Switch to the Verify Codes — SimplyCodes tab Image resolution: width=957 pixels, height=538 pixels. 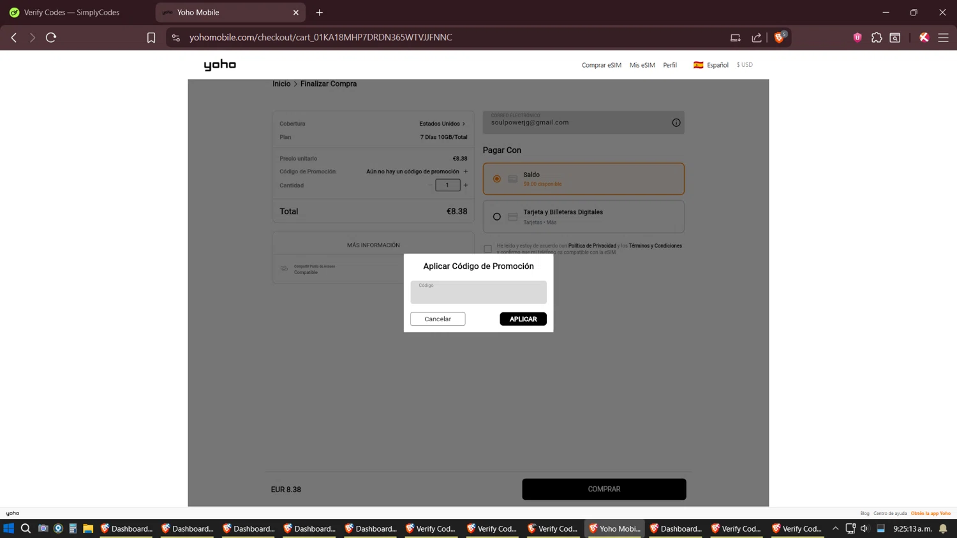click(x=71, y=12)
